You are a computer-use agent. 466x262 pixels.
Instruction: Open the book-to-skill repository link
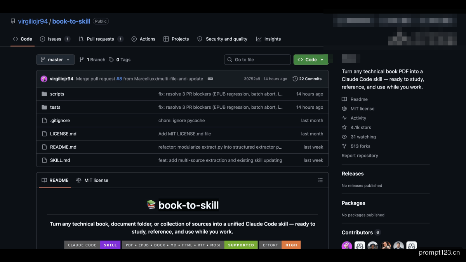[71, 21]
